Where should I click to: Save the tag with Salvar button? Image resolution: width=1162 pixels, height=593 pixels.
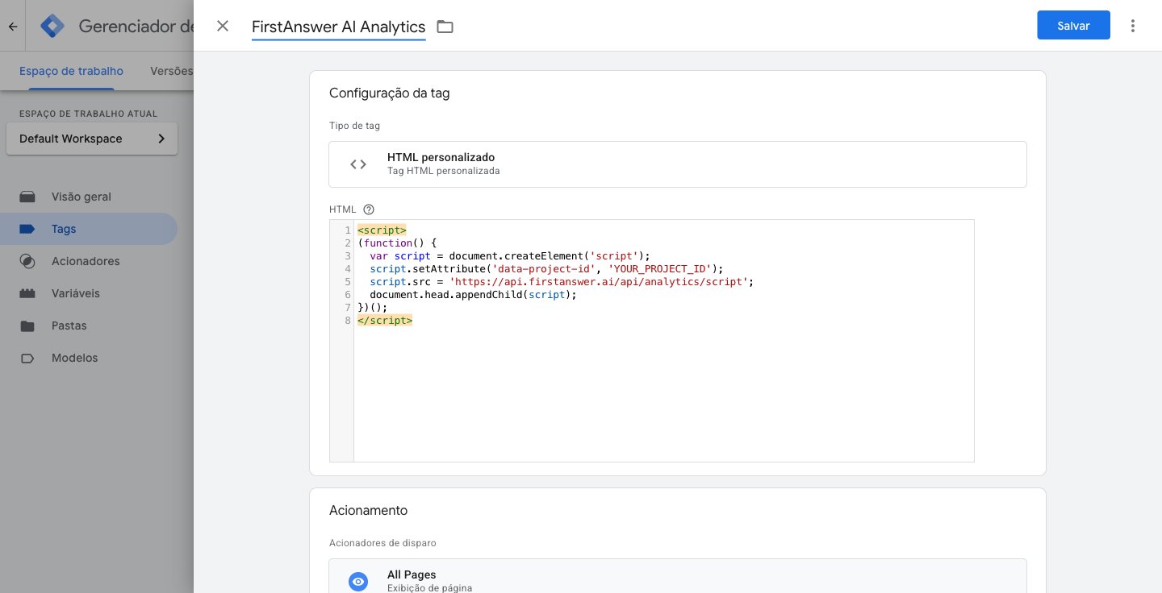click(x=1073, y=26)
